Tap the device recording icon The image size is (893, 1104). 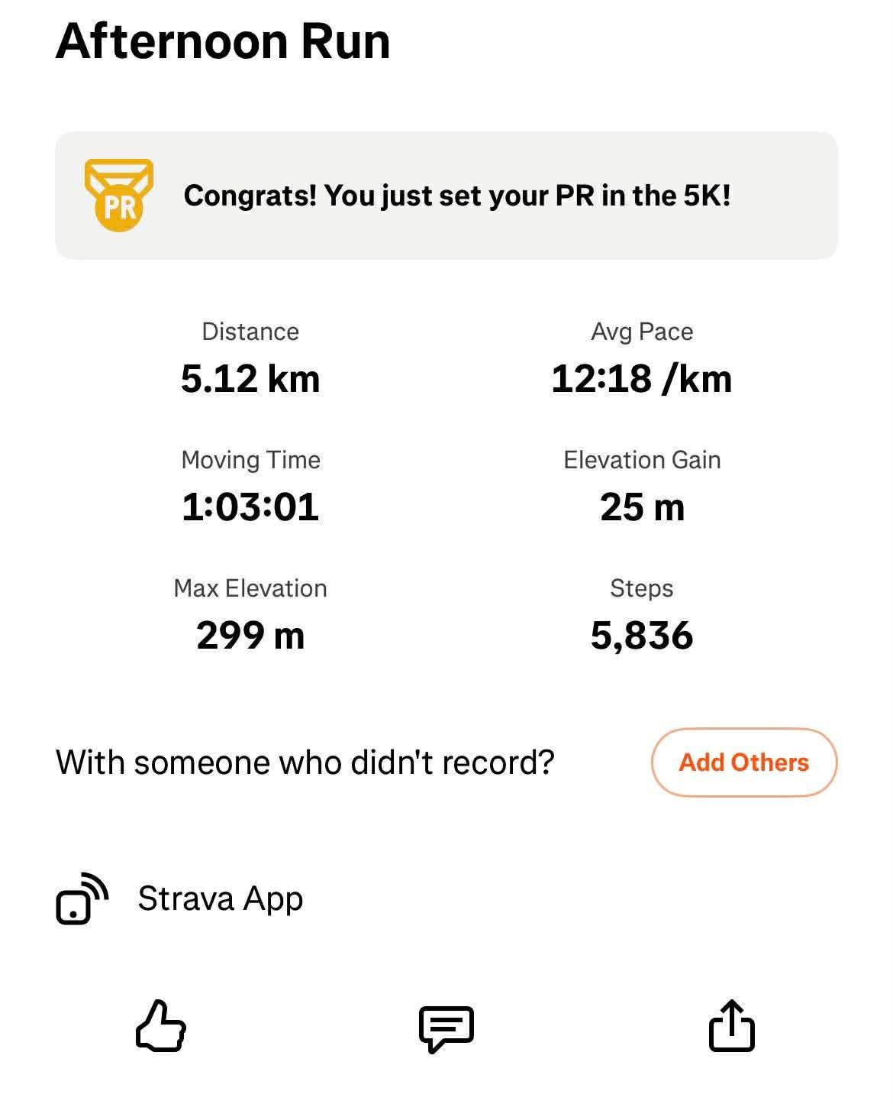tap(82, 899)
